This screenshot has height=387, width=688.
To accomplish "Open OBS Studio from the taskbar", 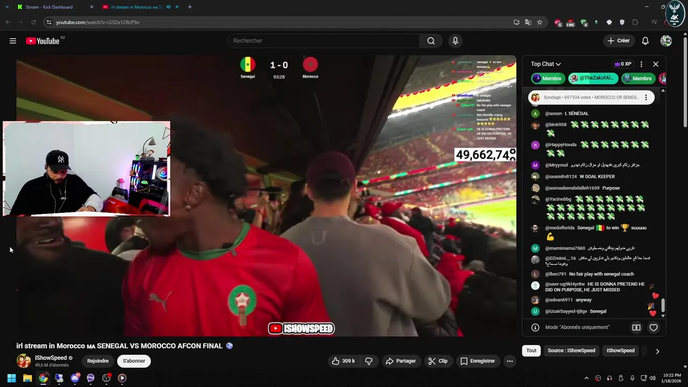I will [x=106, y=378].
